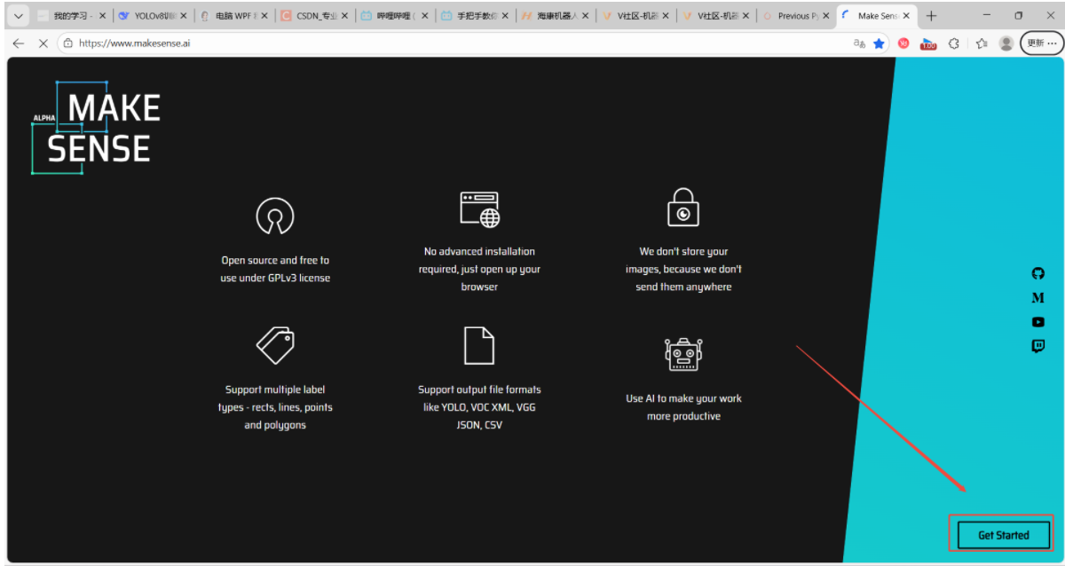Expand the tab search dropdown chevron
Viewport: 1065px width, 566px height.
18,15
